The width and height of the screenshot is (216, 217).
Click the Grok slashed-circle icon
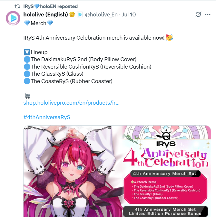click(x=198, y=14)
